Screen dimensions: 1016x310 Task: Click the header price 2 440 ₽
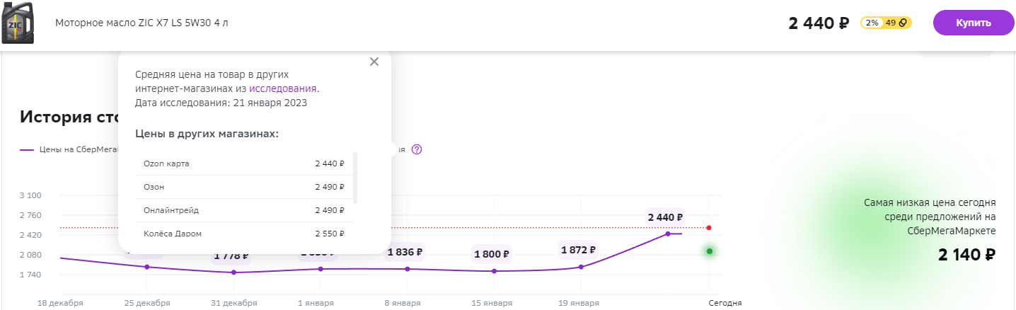pos(819,23)
